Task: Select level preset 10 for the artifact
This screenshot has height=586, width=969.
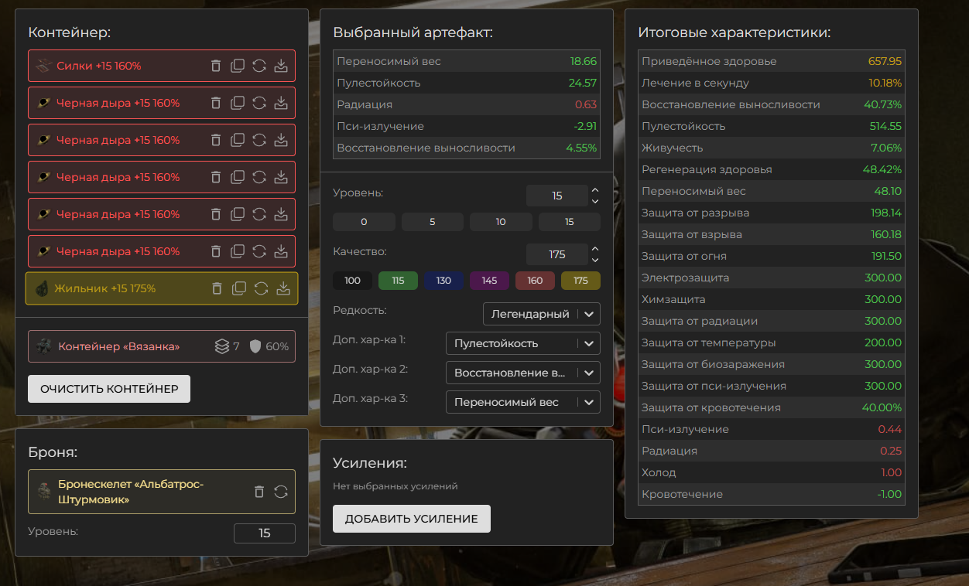Action: tap(501, 222)
